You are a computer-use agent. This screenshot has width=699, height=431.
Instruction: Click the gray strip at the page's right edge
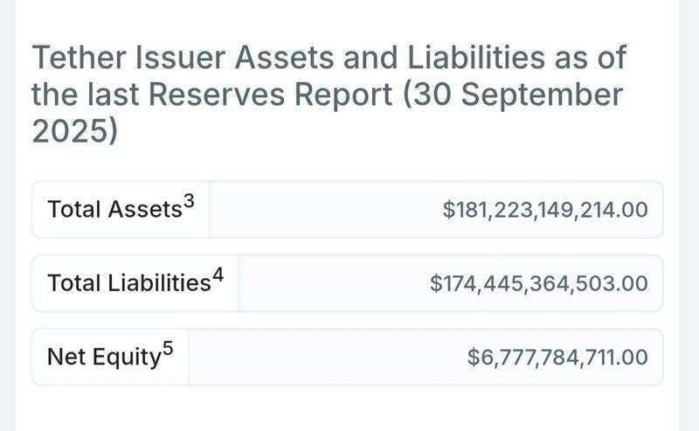[689, 219]
